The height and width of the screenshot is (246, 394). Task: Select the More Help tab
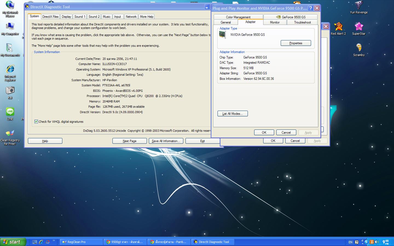pos(147,17)
